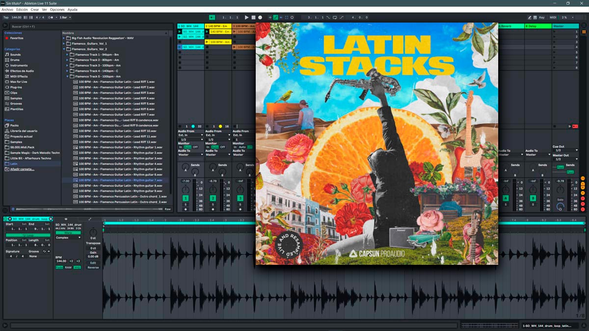Arm the transport Record button
The width and height of the screenshot is (589, 331).
coord(260,17)
